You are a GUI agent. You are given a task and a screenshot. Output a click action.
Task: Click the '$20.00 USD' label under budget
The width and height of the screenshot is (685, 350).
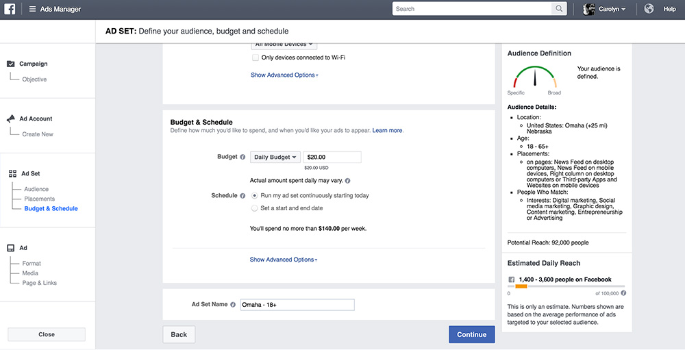[x=316, y=168]
